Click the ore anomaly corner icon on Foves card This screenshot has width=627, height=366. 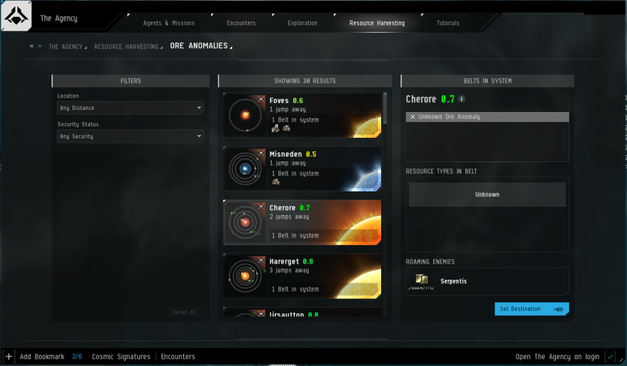pos(261,99)
